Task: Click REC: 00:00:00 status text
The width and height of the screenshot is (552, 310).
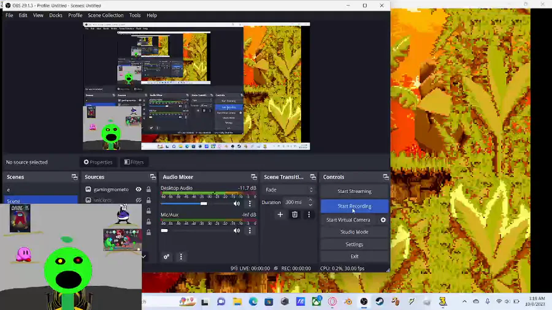Action: click(296, 268)
